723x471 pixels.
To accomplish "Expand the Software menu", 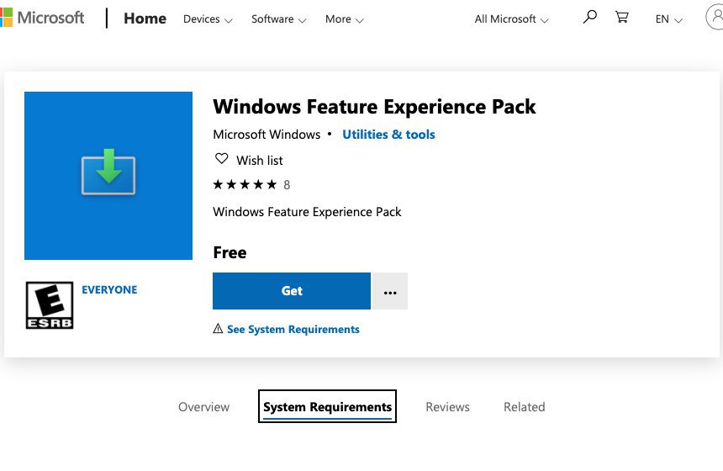I will click(278, 19).
